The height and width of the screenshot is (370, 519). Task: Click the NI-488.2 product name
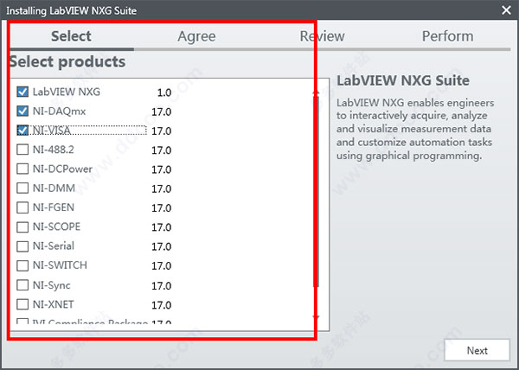[54, 150]
